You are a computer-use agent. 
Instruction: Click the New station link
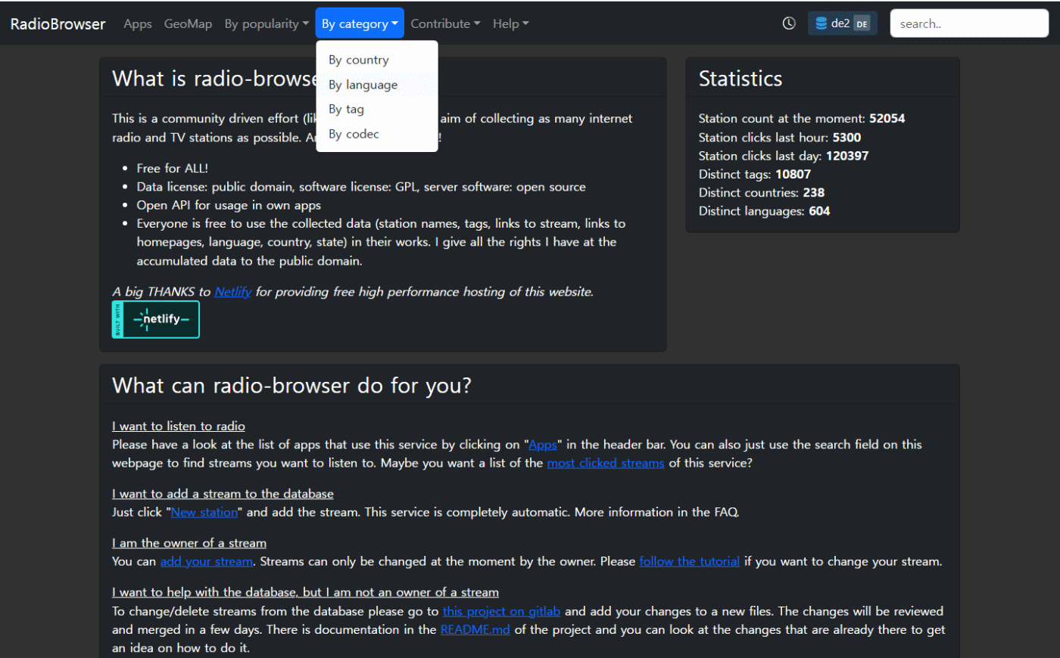tap(204, 512)
